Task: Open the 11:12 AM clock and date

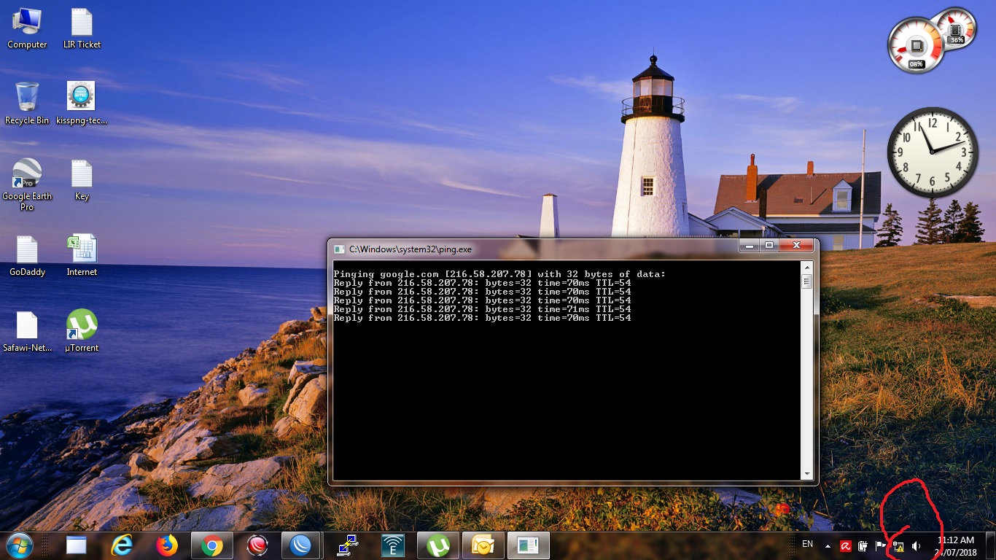Action: (x=955, y=546)
